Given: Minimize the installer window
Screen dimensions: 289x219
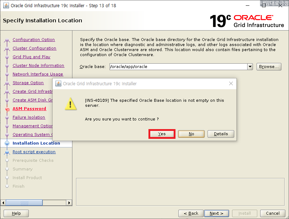Looking at the screenshot, I should (248, 5).
